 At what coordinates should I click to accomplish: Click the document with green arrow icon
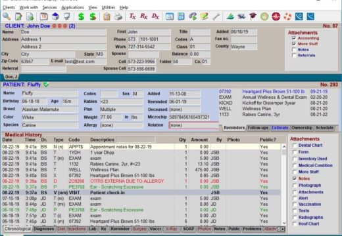click(30, 16)
